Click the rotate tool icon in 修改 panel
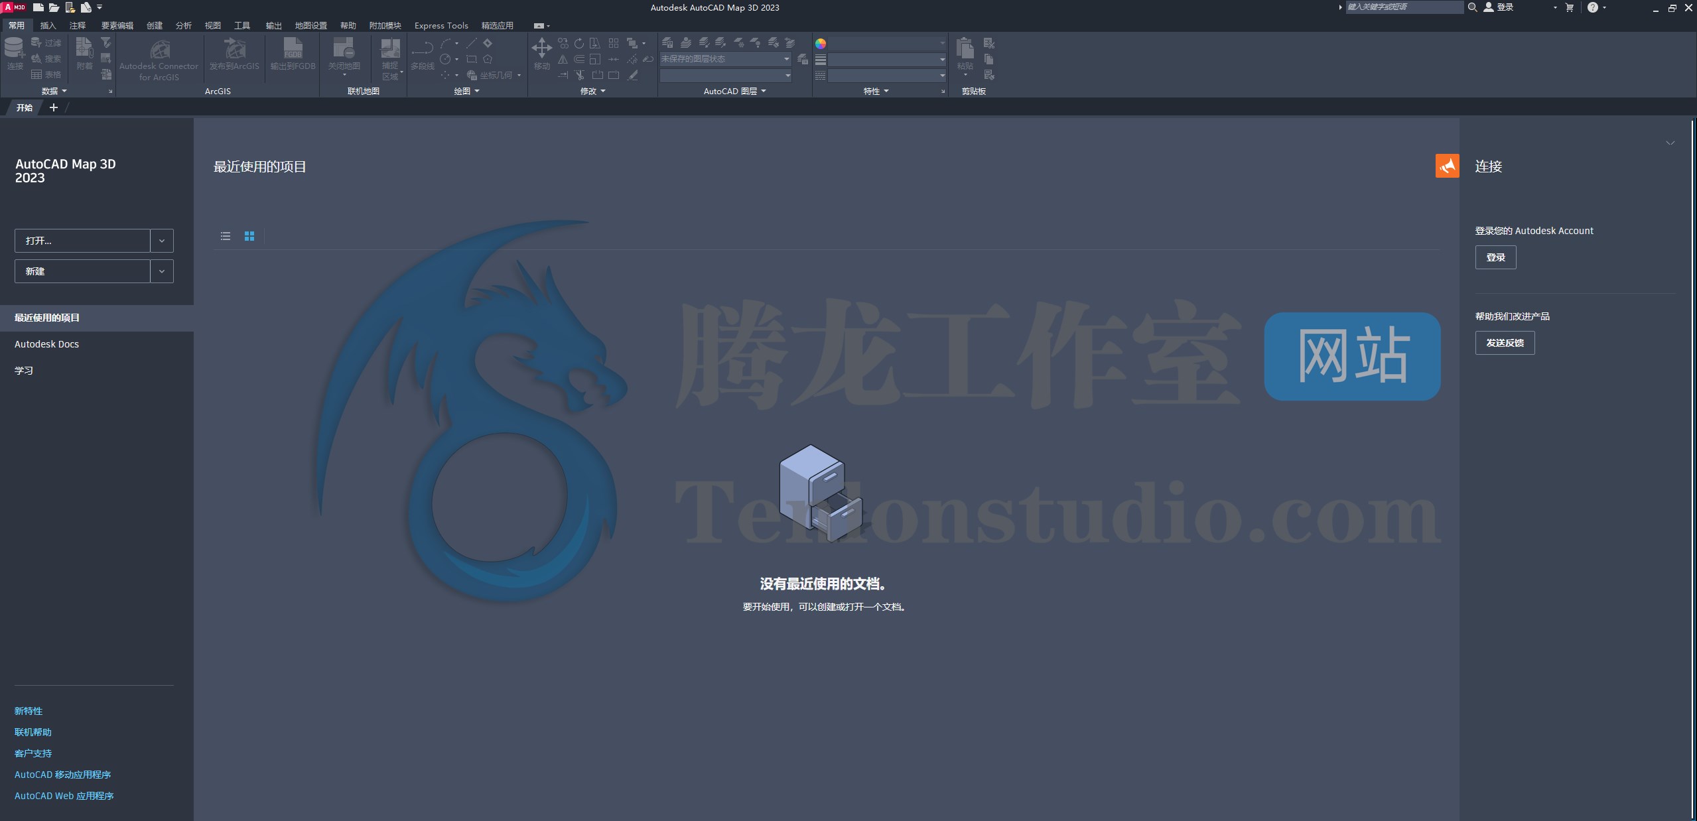The width and height of the screenshot is (1697, 821). 579,43
